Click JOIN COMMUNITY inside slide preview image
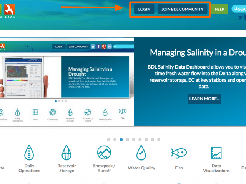The height and width of the screenshot is (184, 246). tap(78, 46)
